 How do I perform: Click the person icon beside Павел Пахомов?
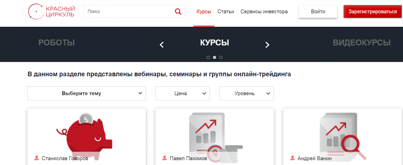[164, 158]
